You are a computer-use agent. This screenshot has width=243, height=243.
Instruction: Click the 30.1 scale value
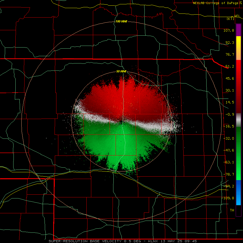(230, 90)
